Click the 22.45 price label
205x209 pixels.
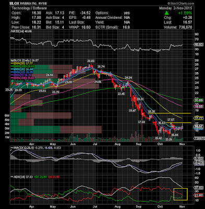point(121,94)
